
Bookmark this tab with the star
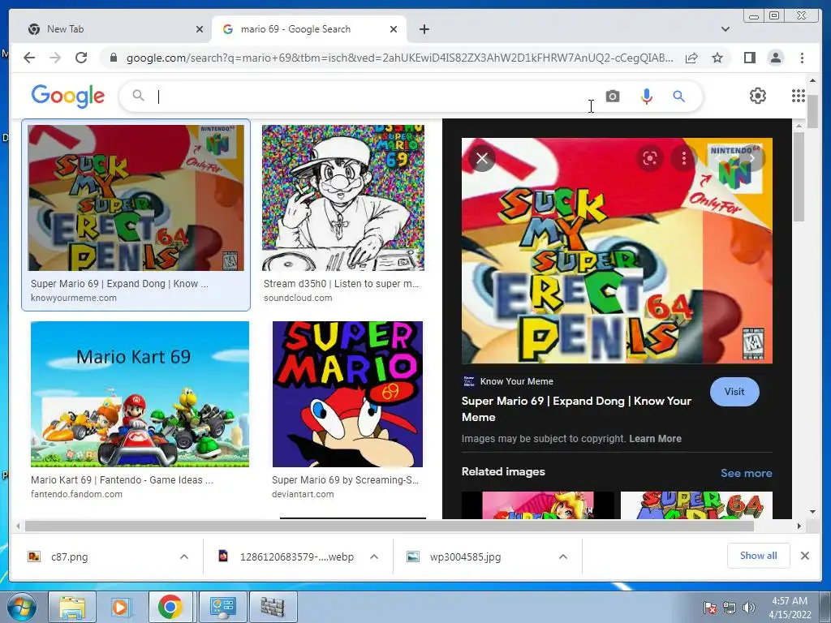717,58
